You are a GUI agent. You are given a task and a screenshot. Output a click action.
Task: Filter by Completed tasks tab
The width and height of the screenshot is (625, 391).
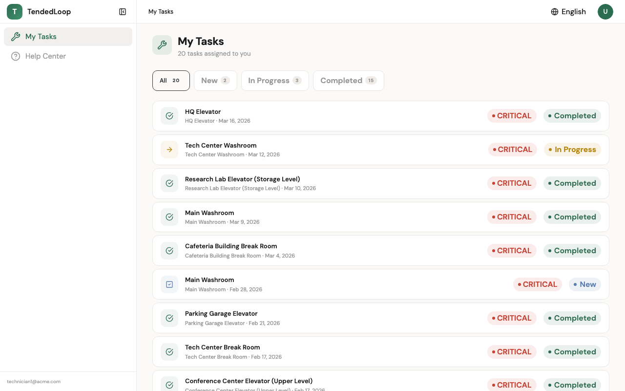click(348, 81)
